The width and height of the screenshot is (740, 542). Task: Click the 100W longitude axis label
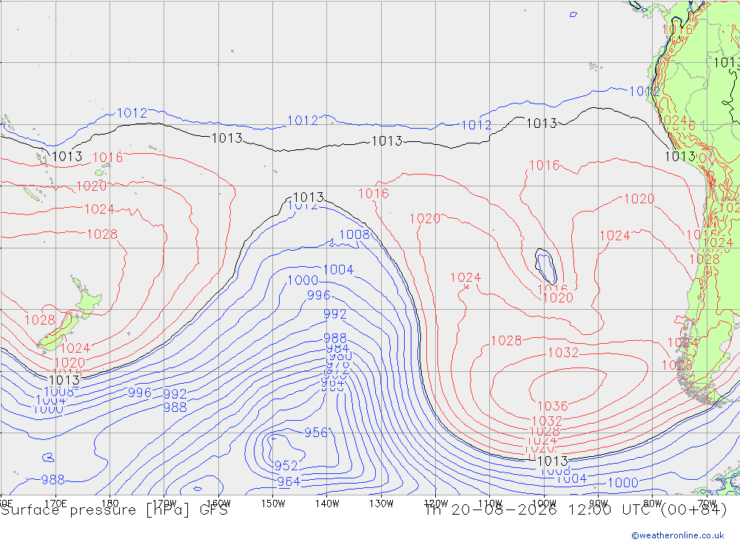pyautogui.click(x=544, y=504)
